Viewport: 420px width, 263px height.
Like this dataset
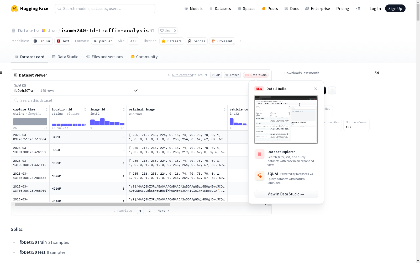(x=165, y=31)
